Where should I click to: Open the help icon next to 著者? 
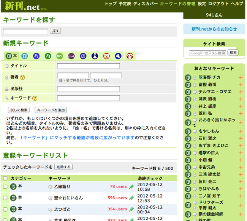[x=22, y=77]
